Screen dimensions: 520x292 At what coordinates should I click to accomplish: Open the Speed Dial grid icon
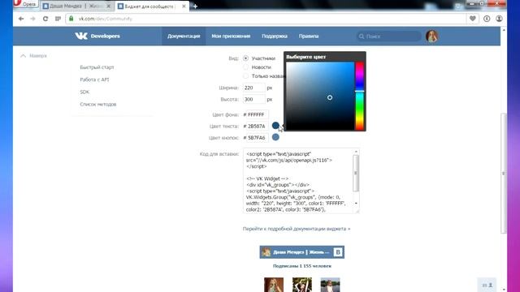click(58, 19)
